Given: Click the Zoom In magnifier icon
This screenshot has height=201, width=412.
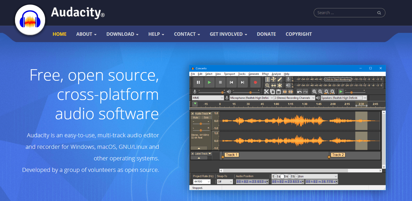Looking at the screenshot, I should click(x=314, y=92).
